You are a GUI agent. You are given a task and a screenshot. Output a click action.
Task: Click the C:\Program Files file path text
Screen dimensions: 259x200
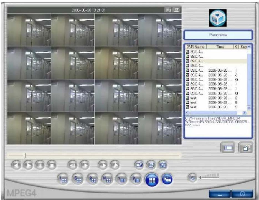pyautogui.click(x=217, y=122)
